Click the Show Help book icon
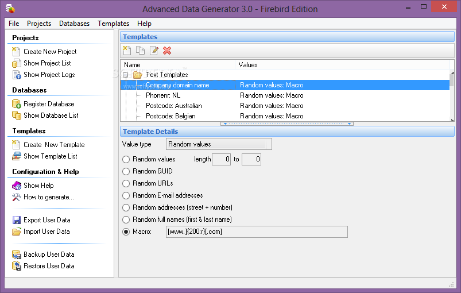Image resolution: width=461 pixels, height=293 pixels. pos(17,186)
